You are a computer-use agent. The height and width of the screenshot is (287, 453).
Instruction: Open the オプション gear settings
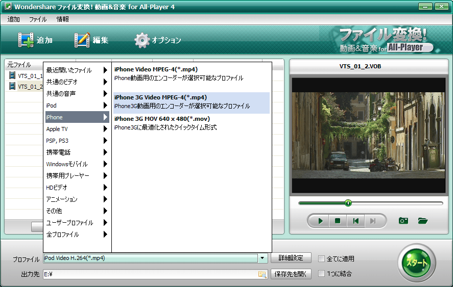click(158, 40)
